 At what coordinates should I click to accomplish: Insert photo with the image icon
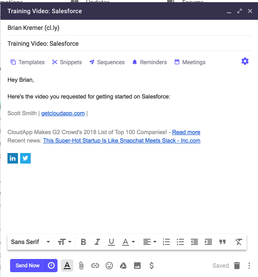(137, 266)
